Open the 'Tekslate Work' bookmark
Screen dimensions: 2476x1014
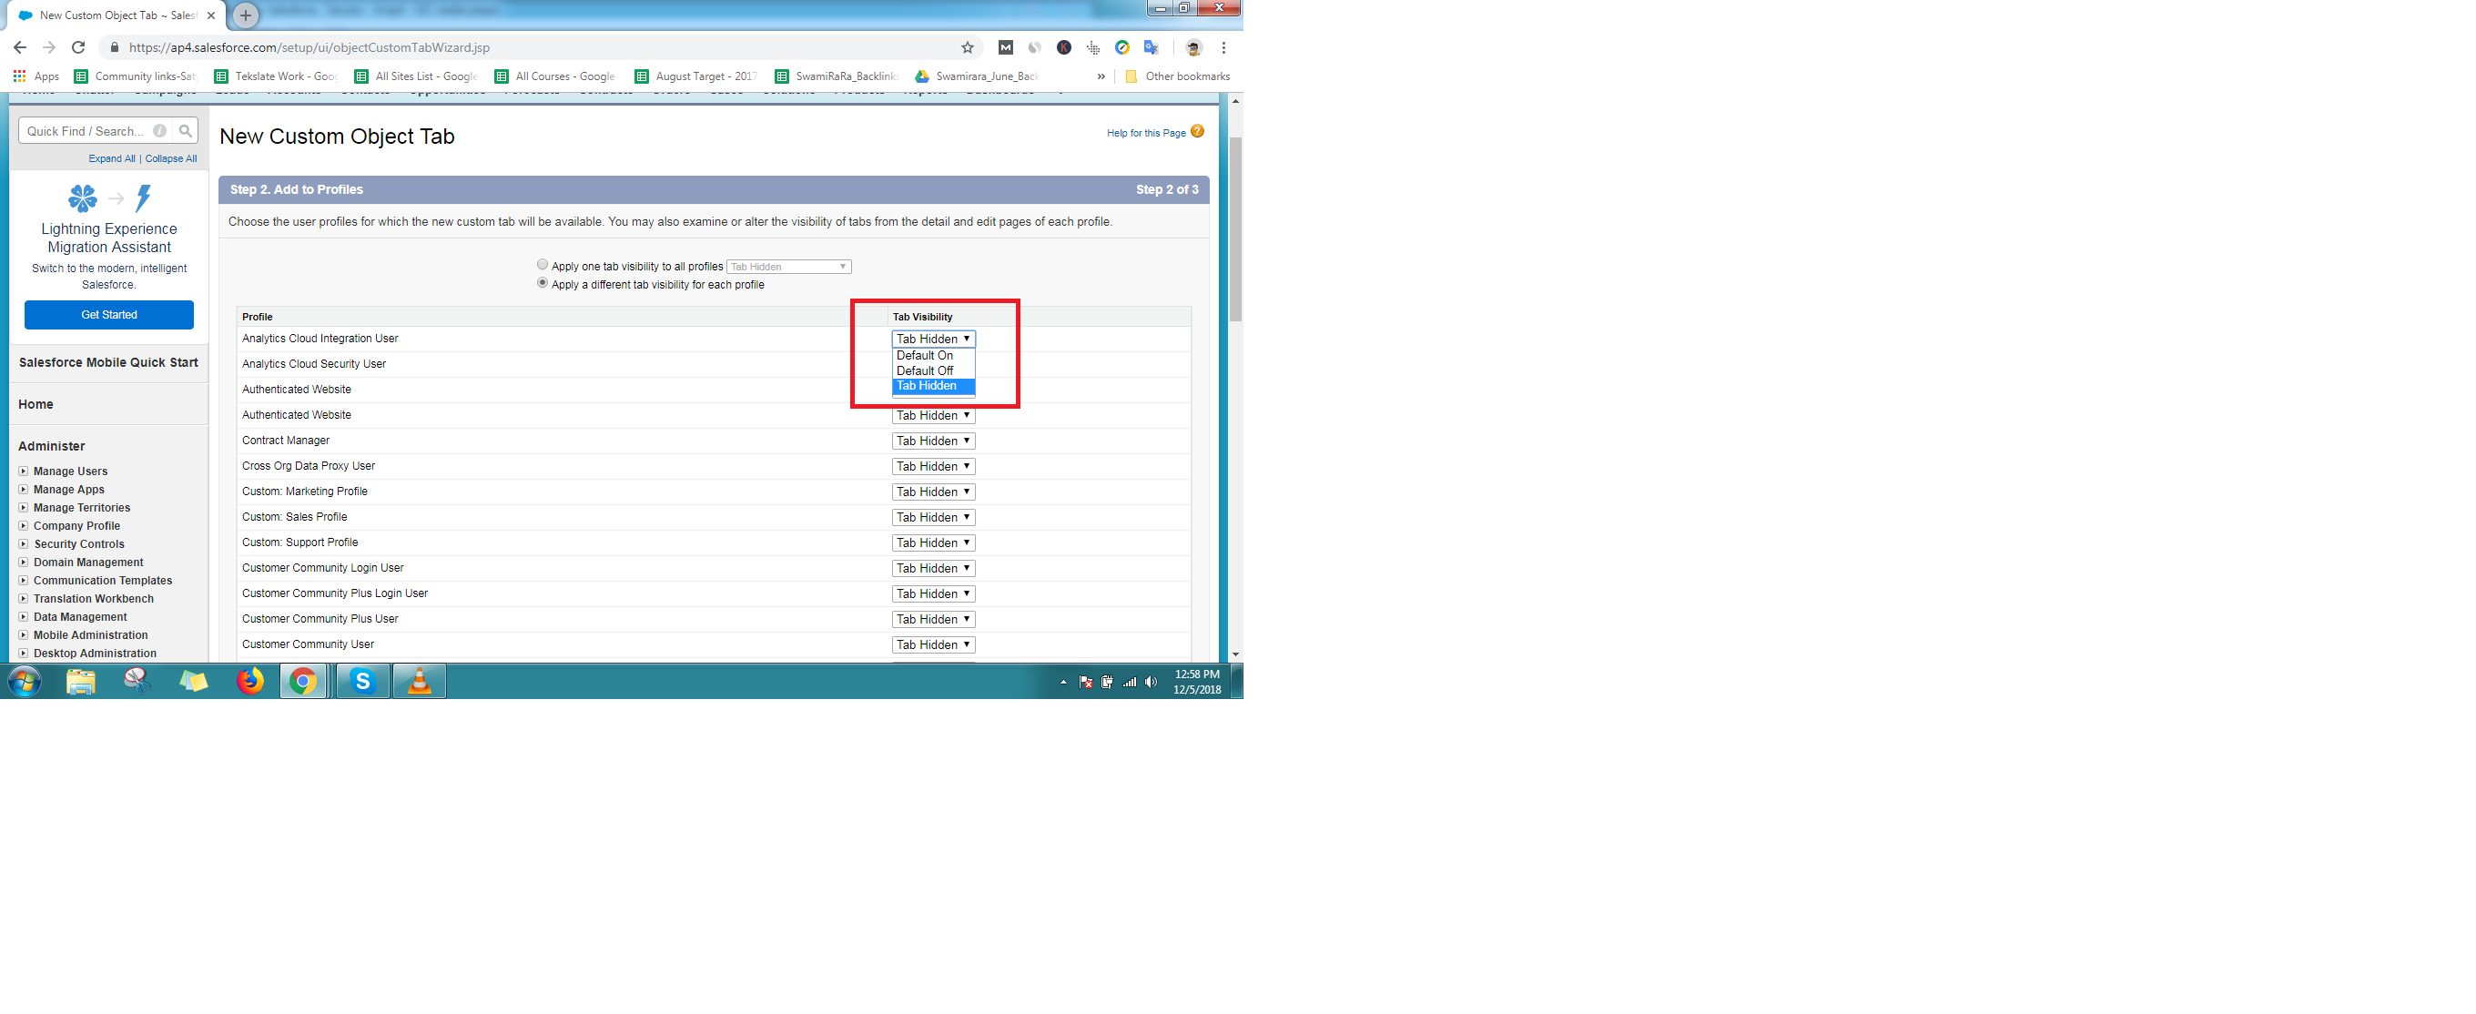pos(276,76)
